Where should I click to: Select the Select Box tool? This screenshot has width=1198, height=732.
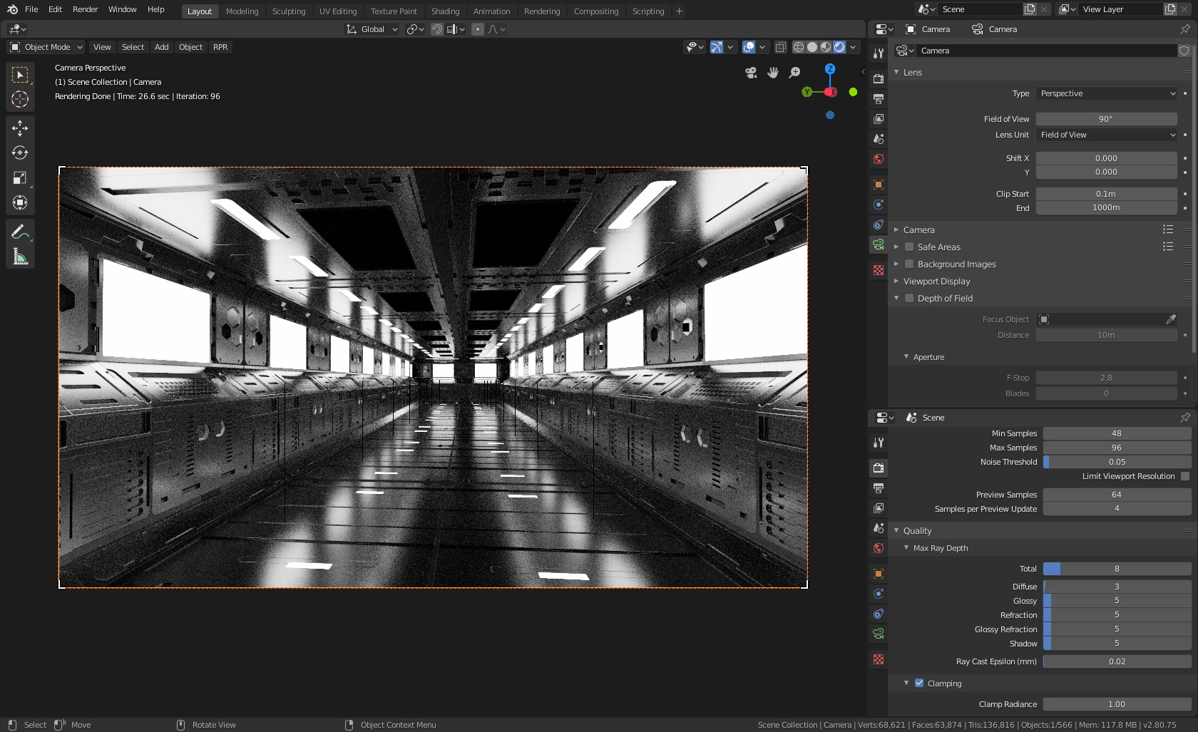[20, 74]
